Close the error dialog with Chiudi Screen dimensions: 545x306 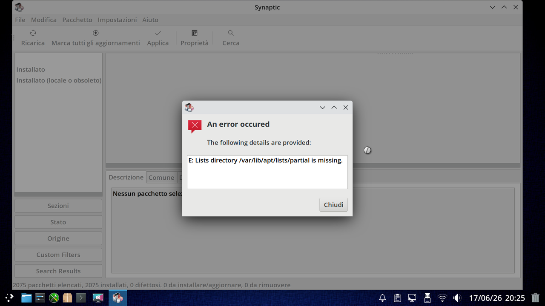tap(333, 205)
